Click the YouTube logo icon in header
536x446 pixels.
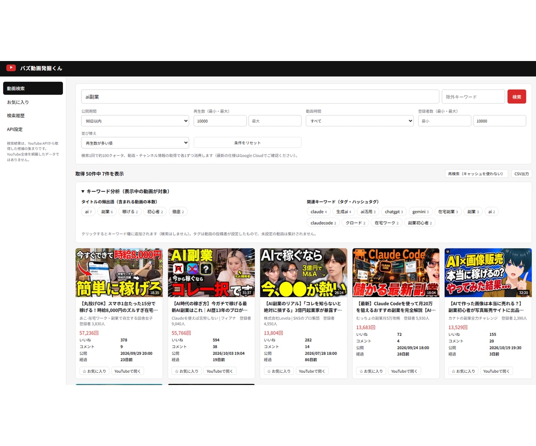11,68
